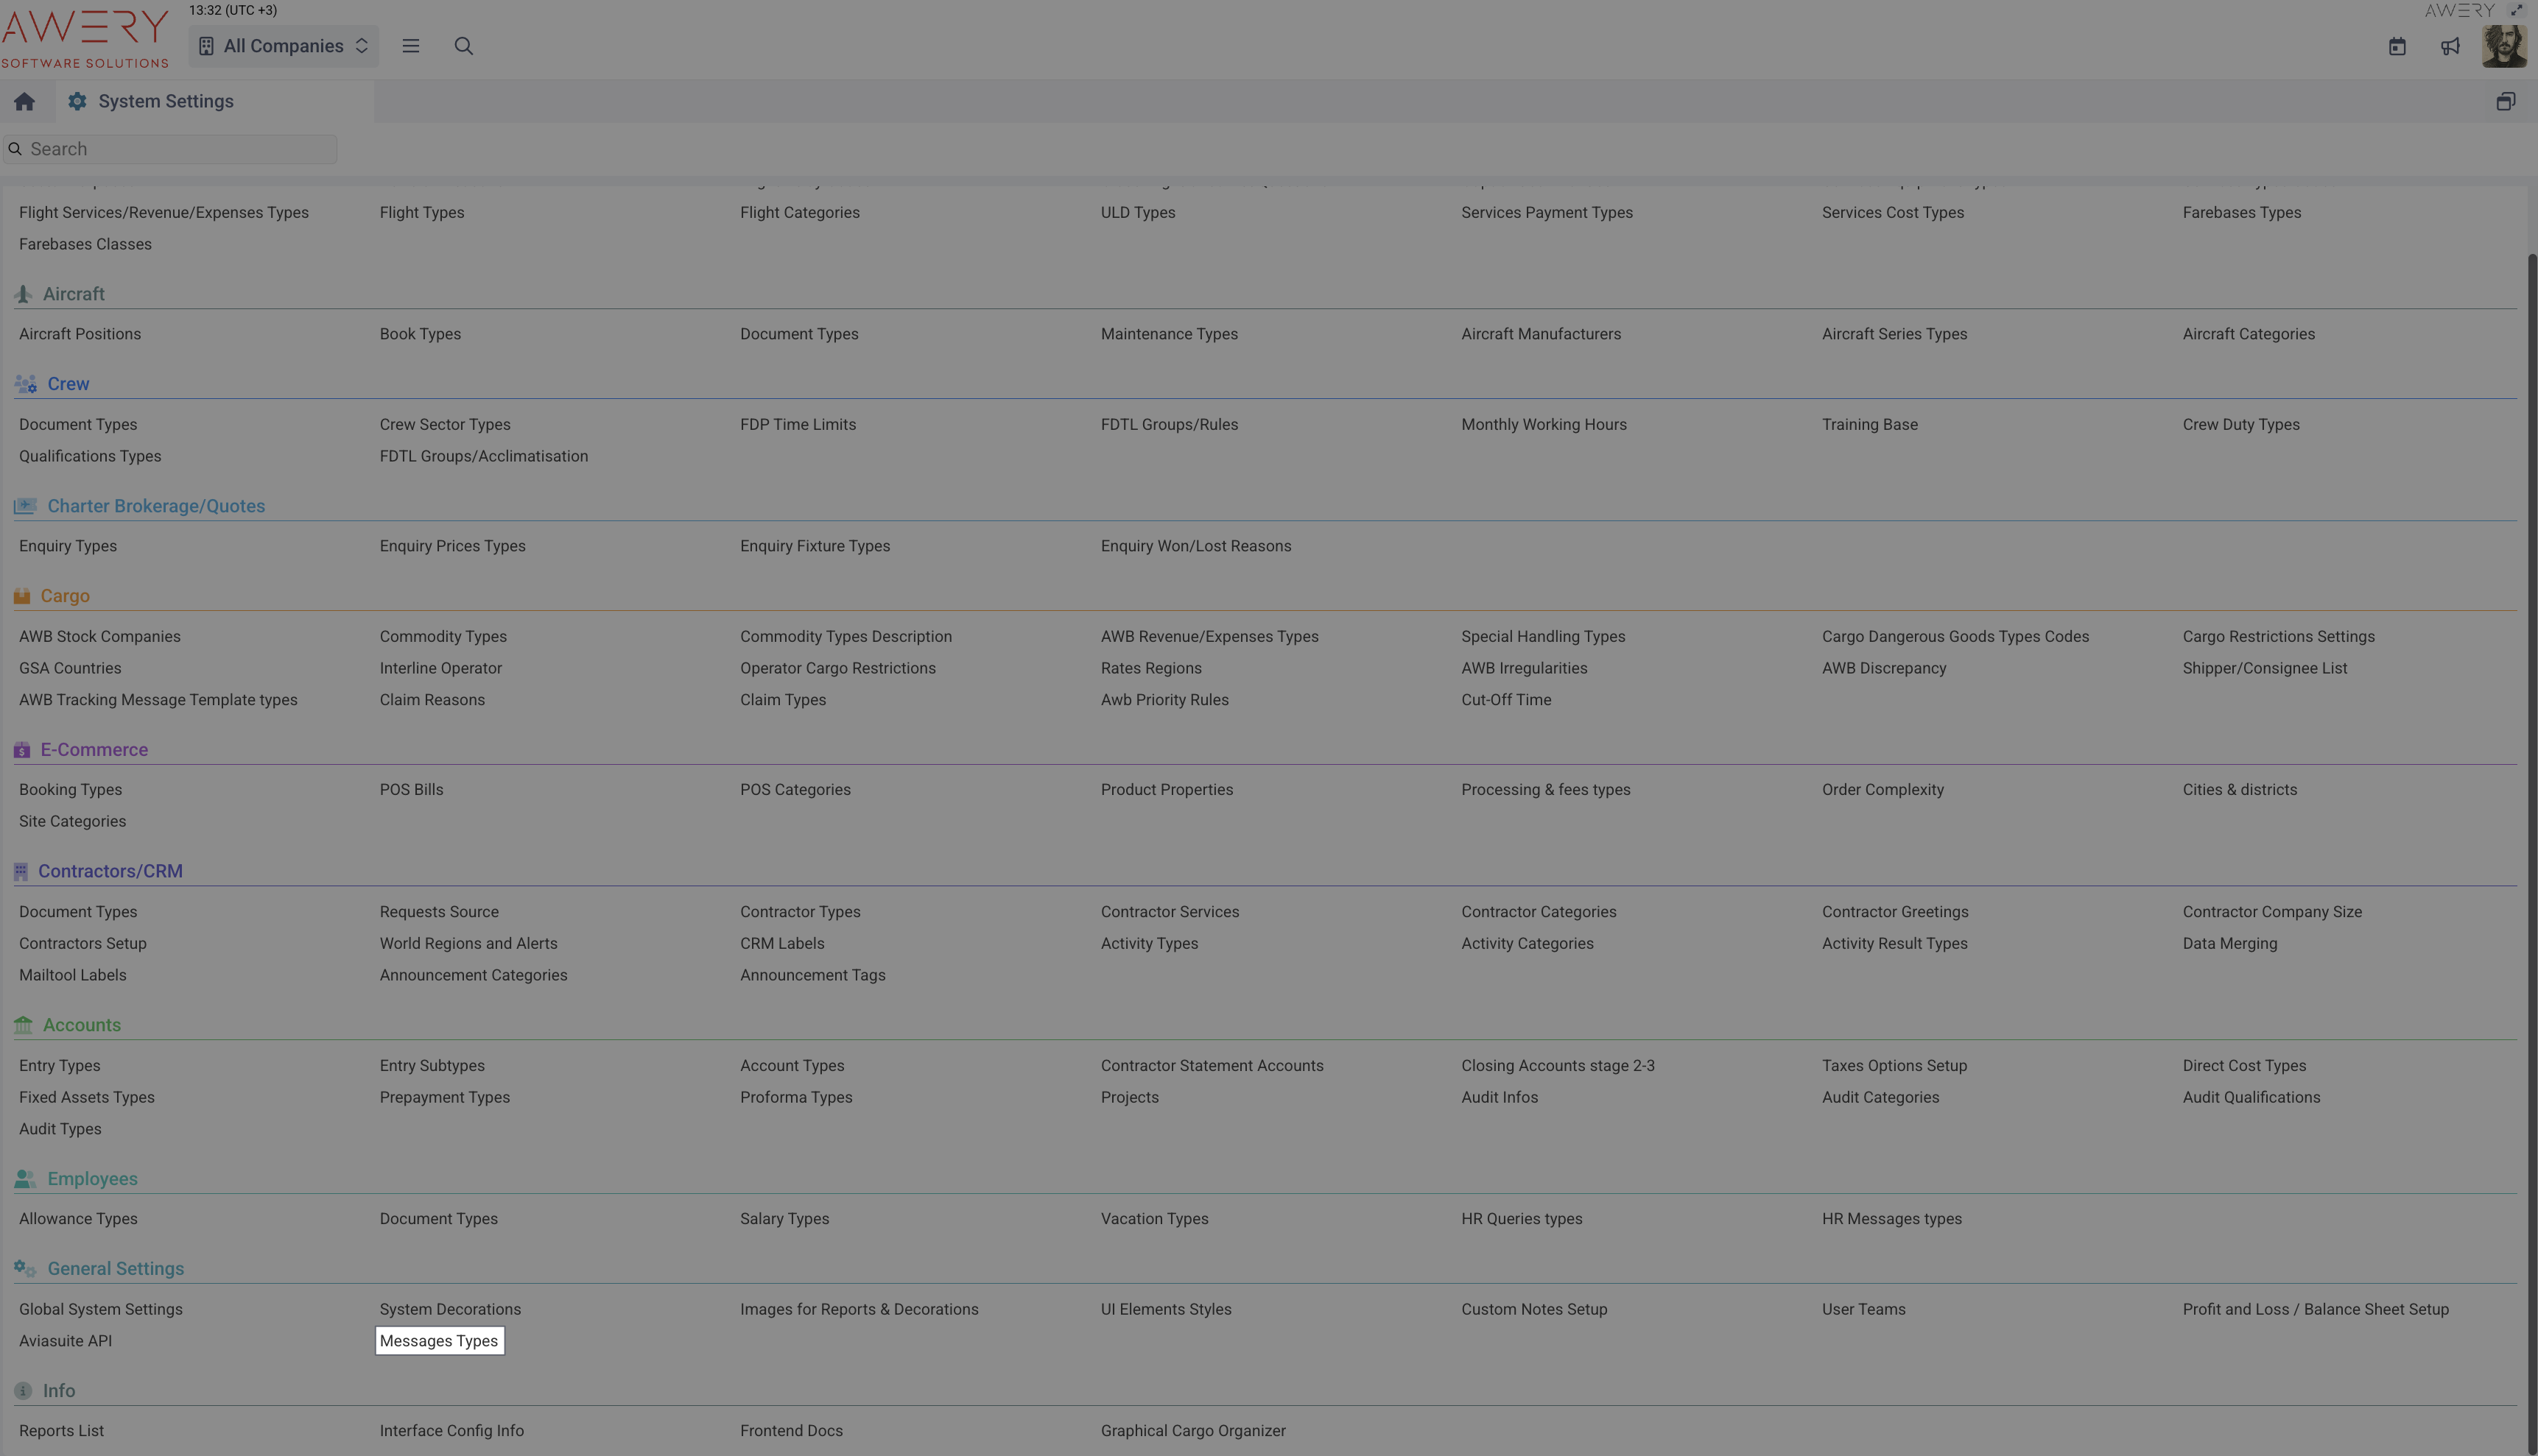Open the hamburger menu icon
The image size is (2538, 1456).
[410, 46]
